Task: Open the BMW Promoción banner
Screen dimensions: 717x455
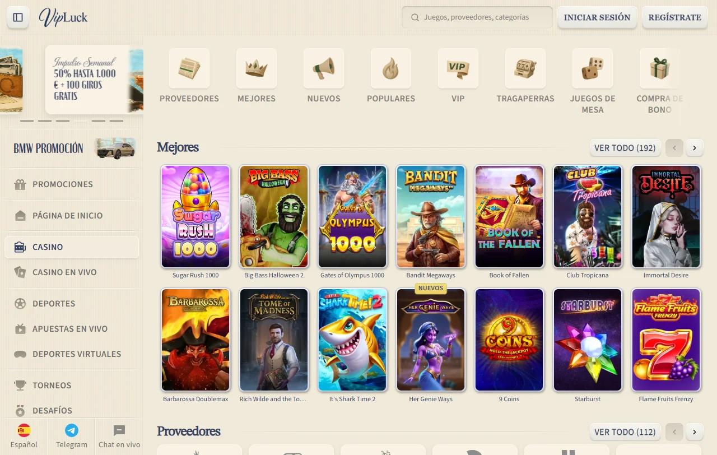Action: click(72, 148)
